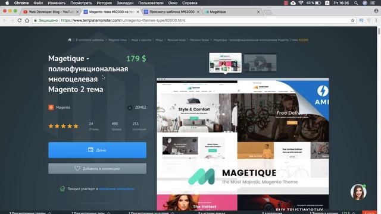Click the battery status indicator
Screen dimensions: 381x214
tap(314, 3)
